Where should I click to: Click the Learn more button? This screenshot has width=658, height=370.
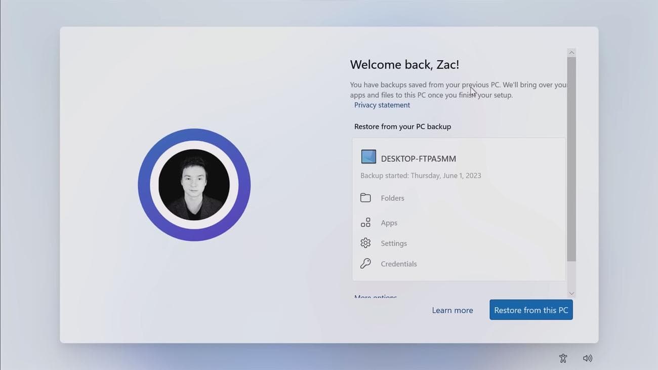click(x=452, y=310)
